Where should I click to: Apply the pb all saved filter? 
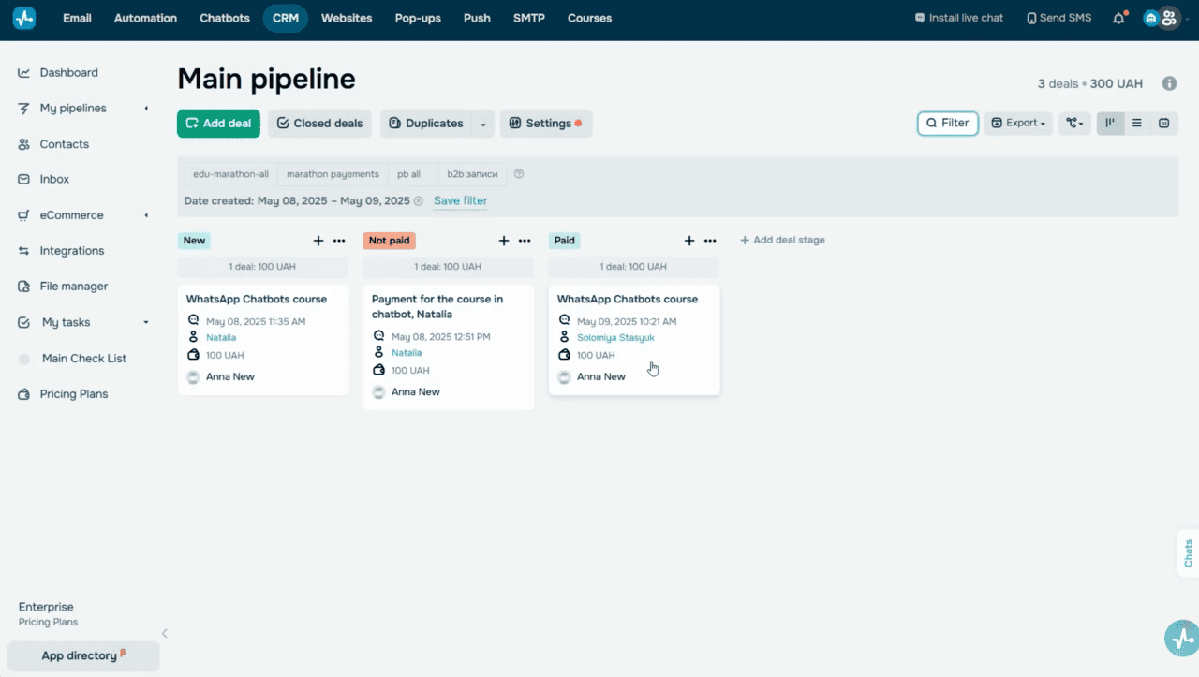tap(408, 174)
